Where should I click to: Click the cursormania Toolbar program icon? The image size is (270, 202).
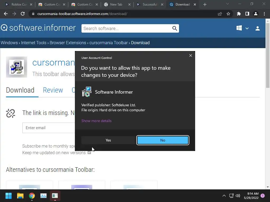pyautogui.click(x=17, y=67)
